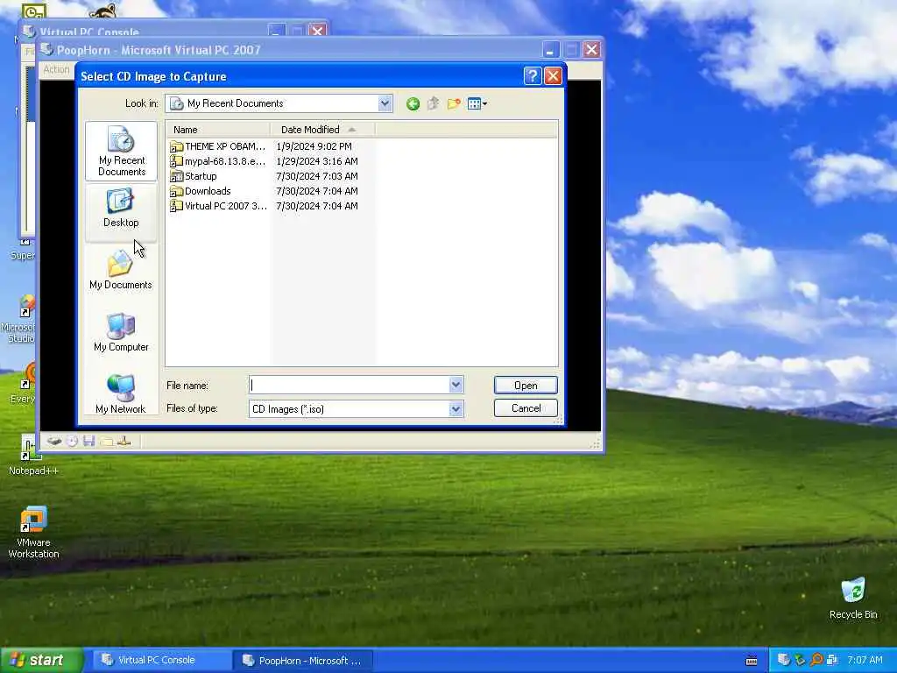Click the CD drive status bar icon
The height and width of the screenshot is (673, 897).
pos(72,441)
